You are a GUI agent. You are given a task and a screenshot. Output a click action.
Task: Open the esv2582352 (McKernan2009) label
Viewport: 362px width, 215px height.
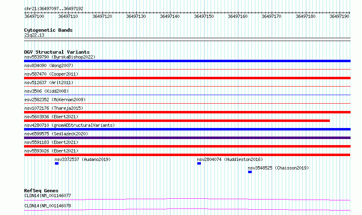[55, 100]
